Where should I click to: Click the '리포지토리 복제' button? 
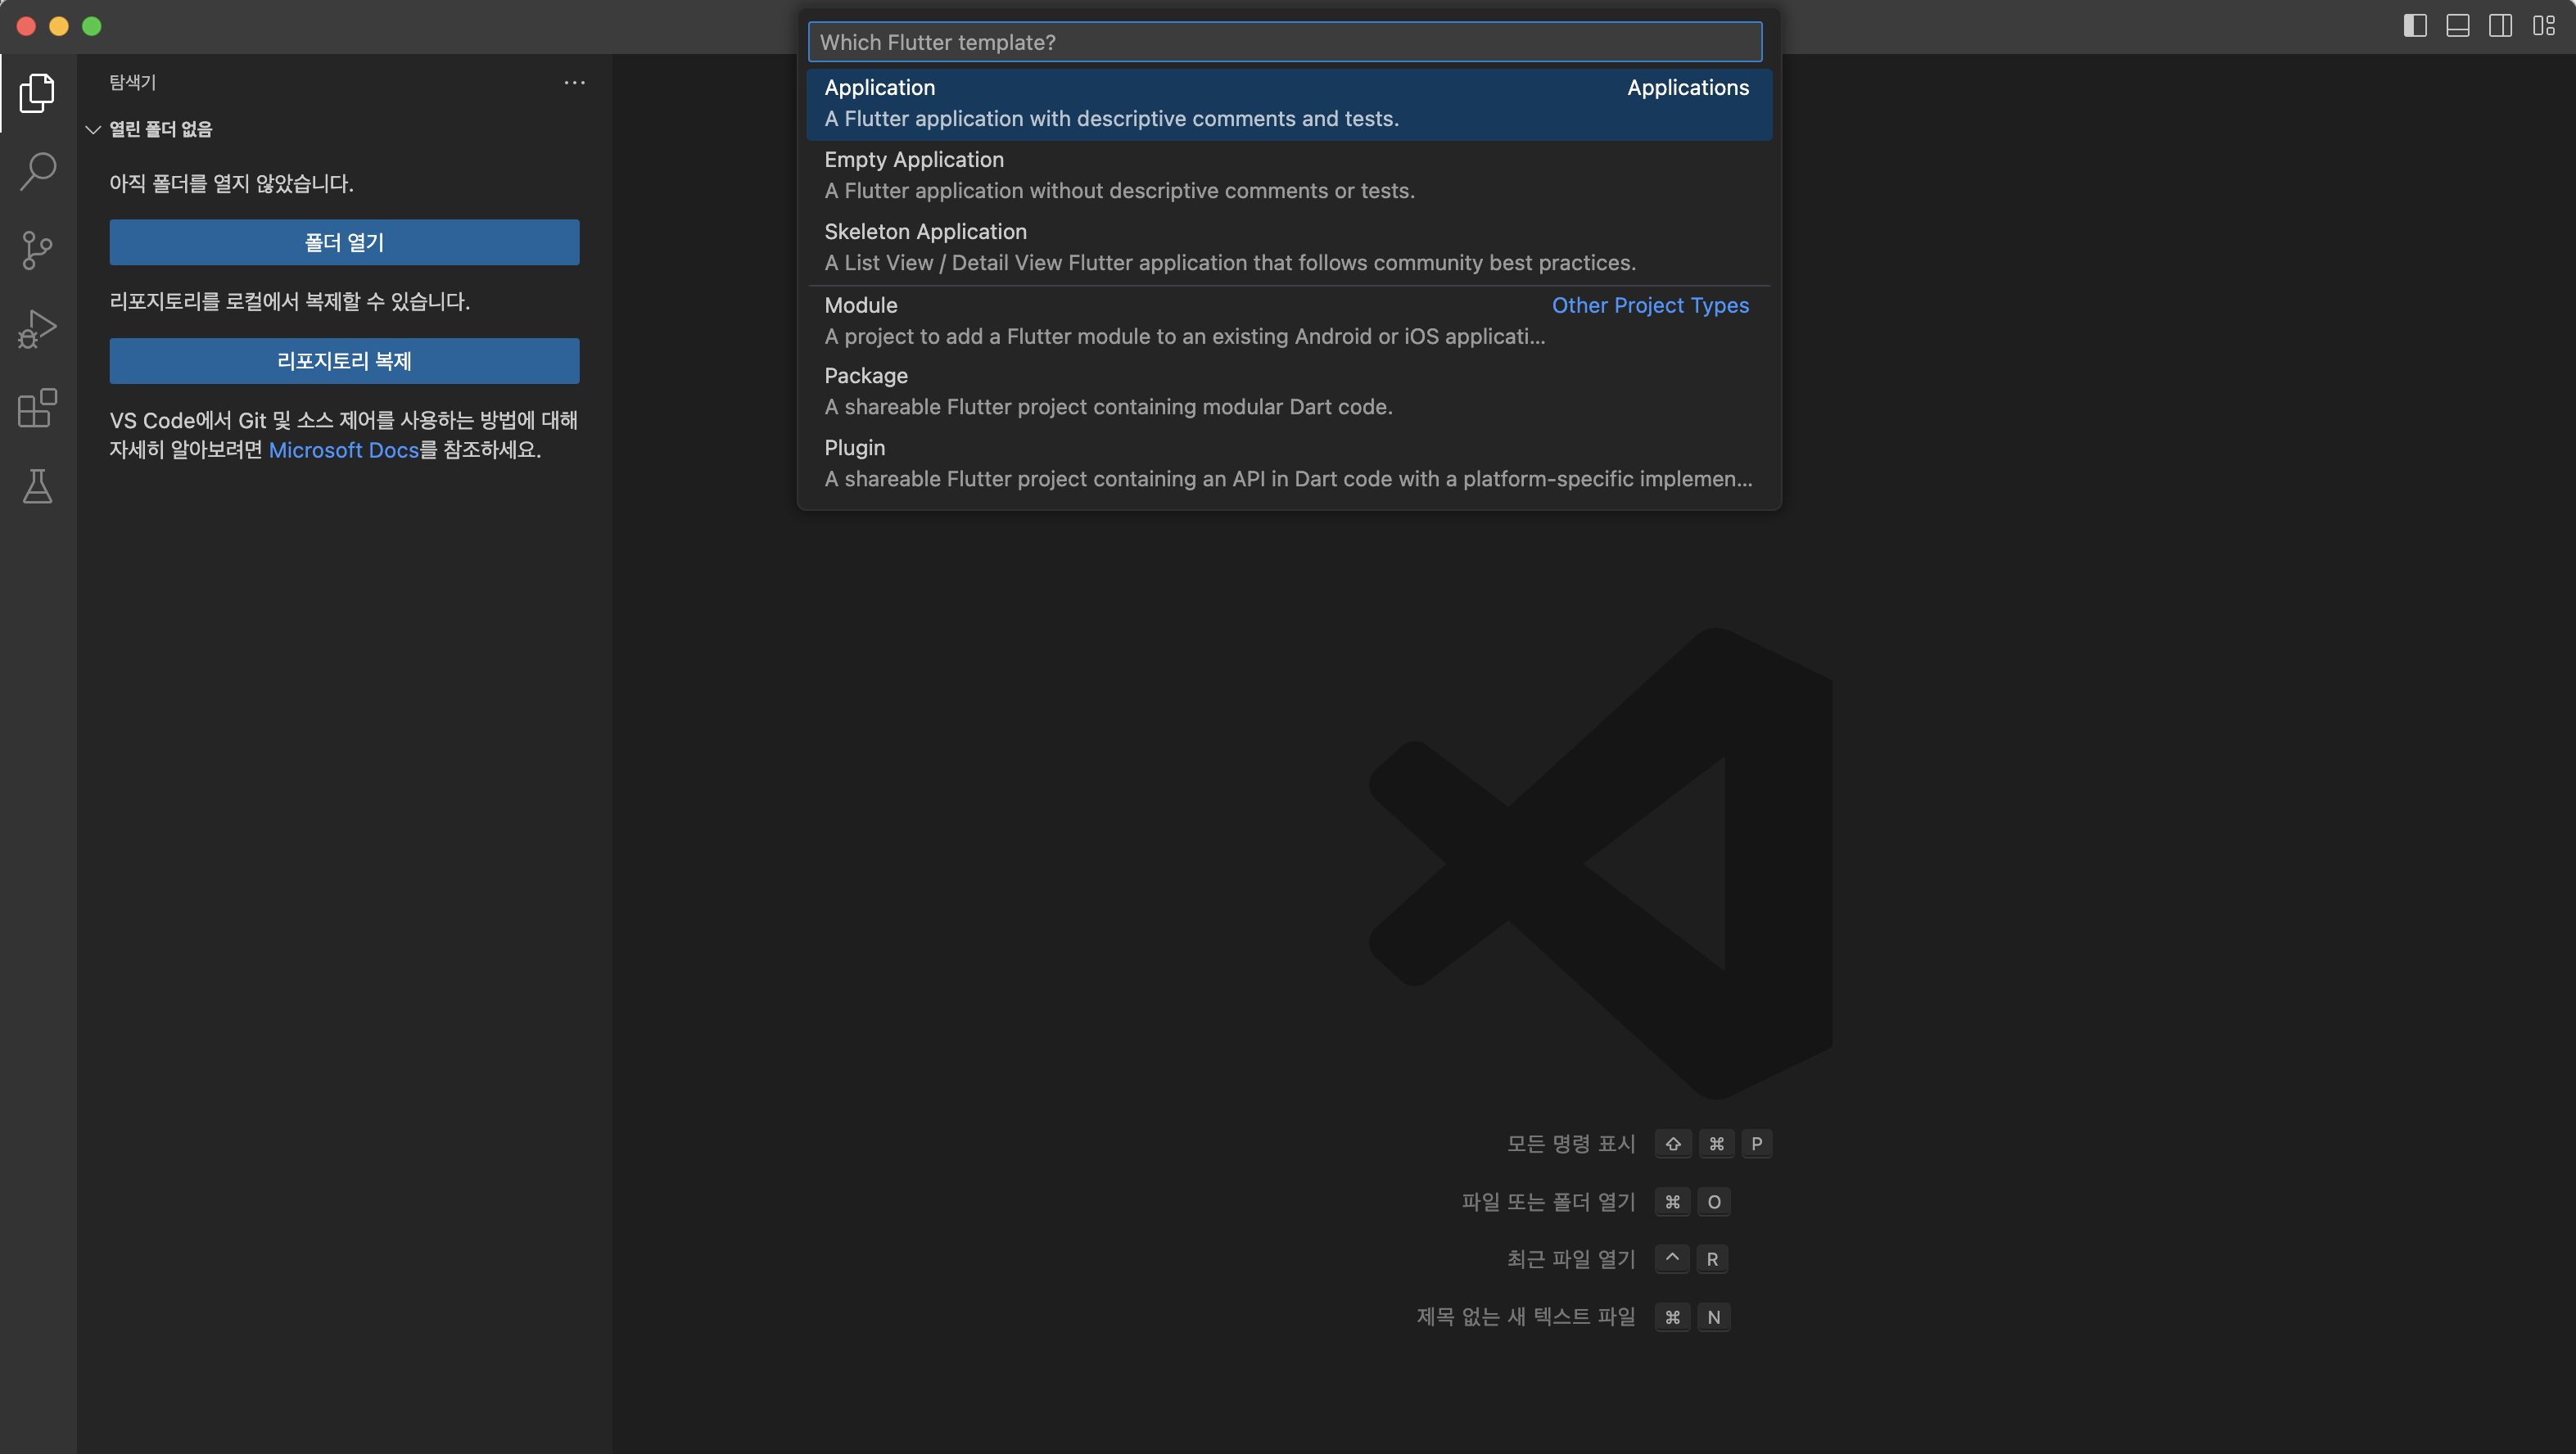344,361
